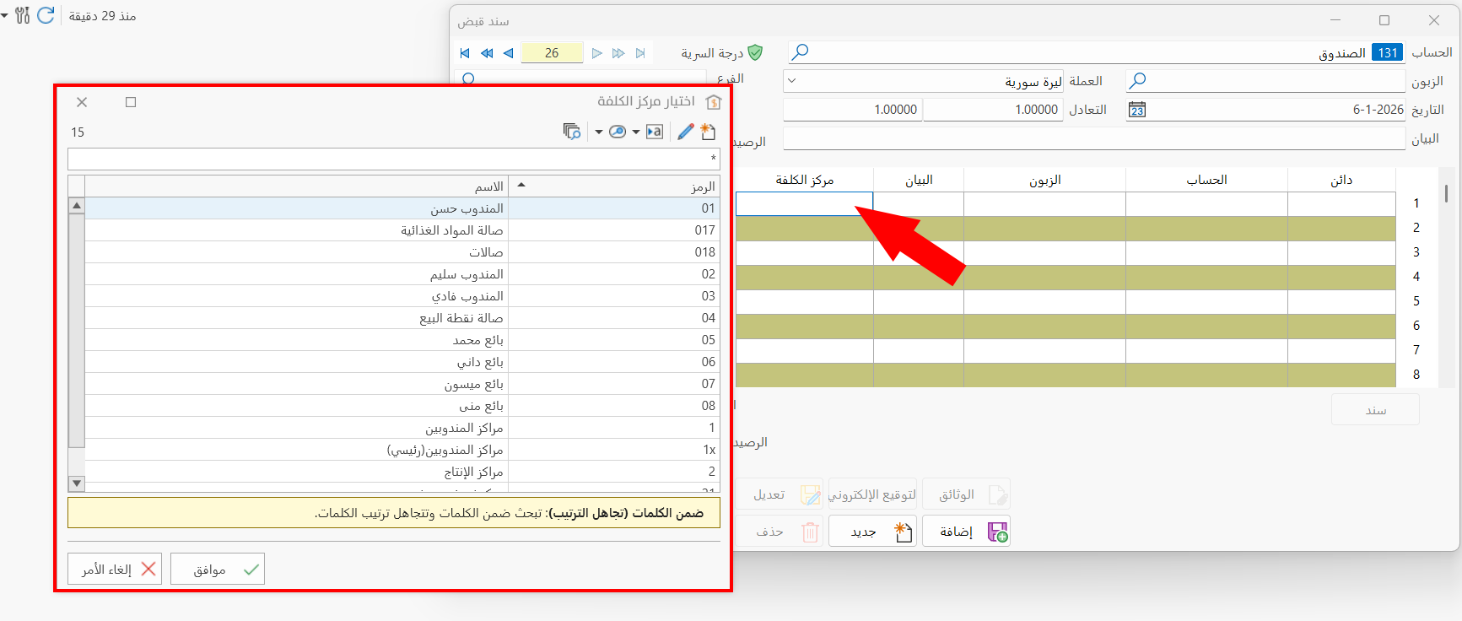The width and height of the screenshot is (1462, 621).
Task: Open the dropdown arrow beside the search-scope magnifier icon
Action: pos(598,132)
